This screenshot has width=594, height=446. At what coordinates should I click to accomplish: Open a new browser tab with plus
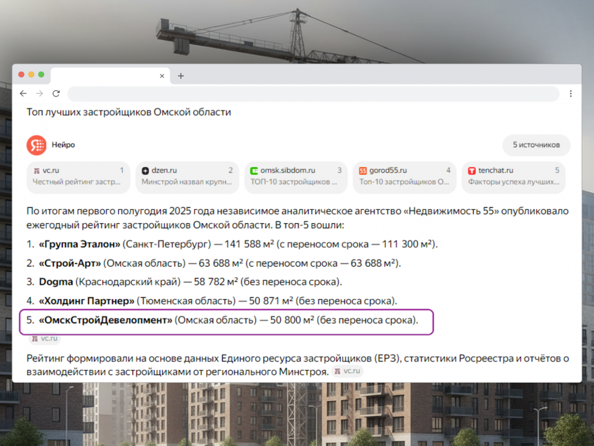[x=181, y=76]
